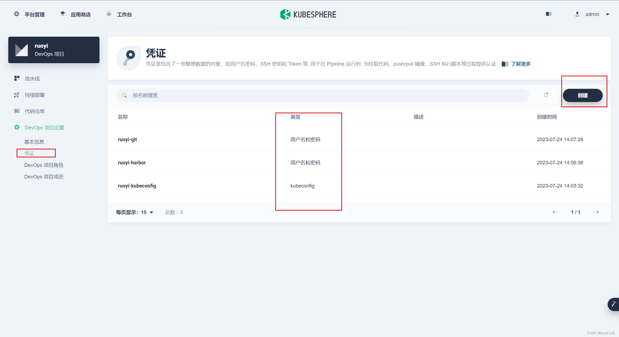Click timestamp 2023-07-24 14:07:28
This screenshot has height=337, width=619.
[x=560, y=139]
